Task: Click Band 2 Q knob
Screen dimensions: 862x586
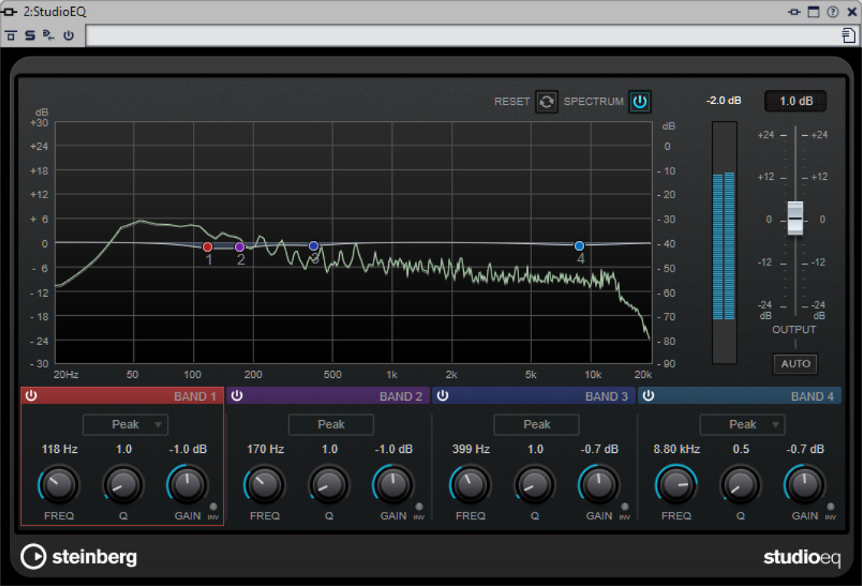Action: [x=329, y=485]
